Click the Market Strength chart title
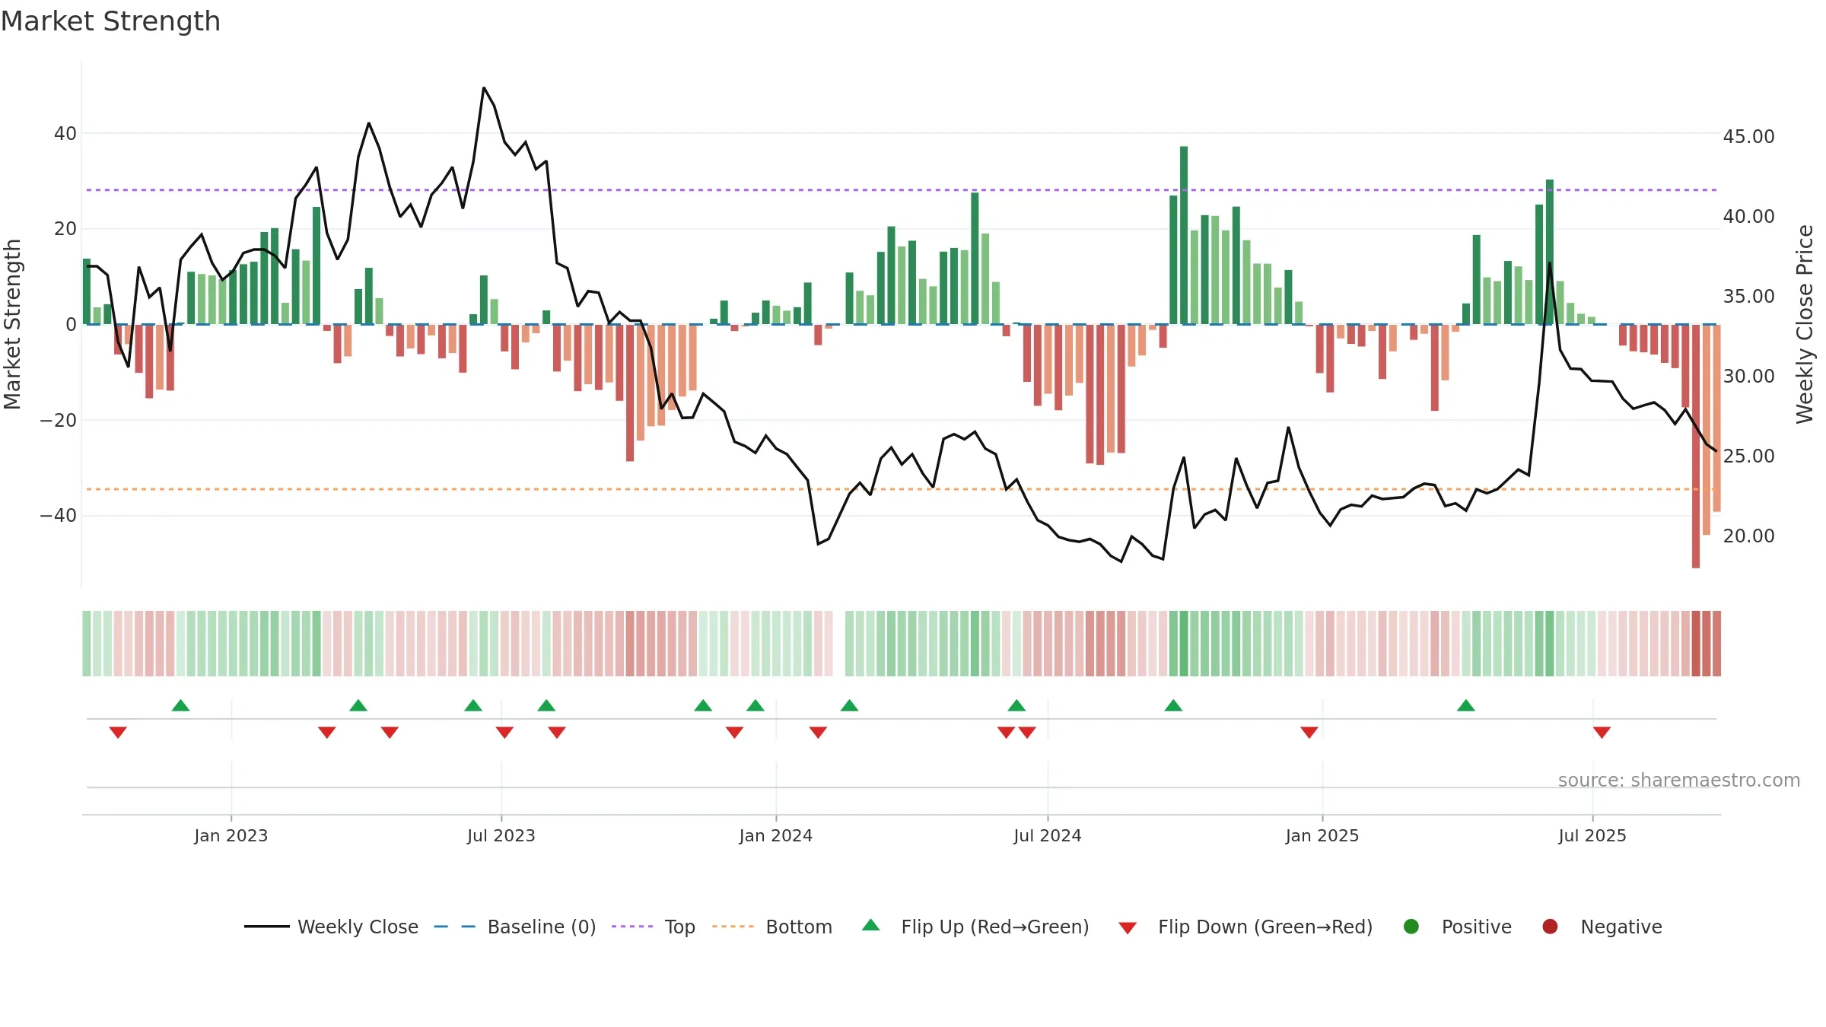This screenshot has width=1826, height=1027. click(x=110, y=21)
